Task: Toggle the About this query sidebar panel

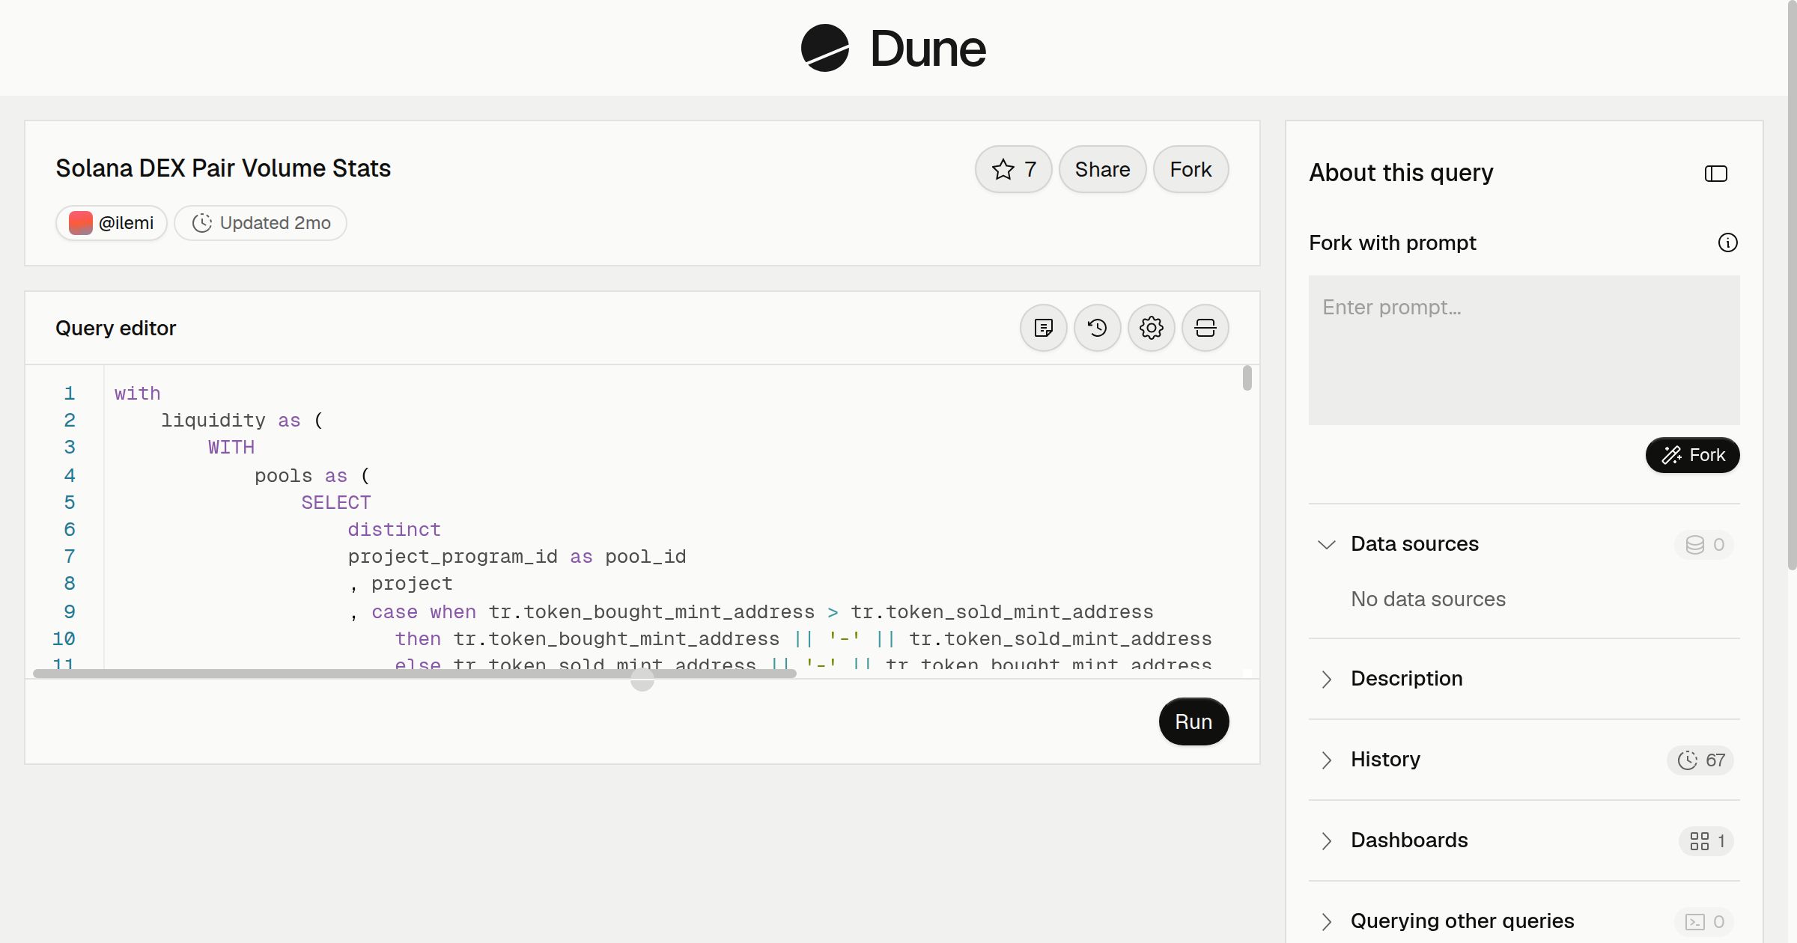Action: point(1715,174)
